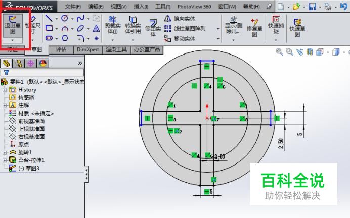Click the Exit Sketch (退出草图) button
The image size is (350, 218).
(x=13, y=25)
